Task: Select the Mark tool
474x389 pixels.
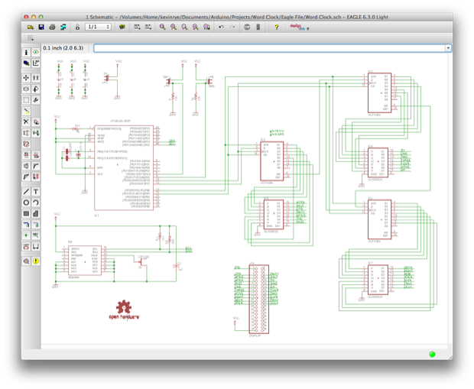Action: pos(36,63)
